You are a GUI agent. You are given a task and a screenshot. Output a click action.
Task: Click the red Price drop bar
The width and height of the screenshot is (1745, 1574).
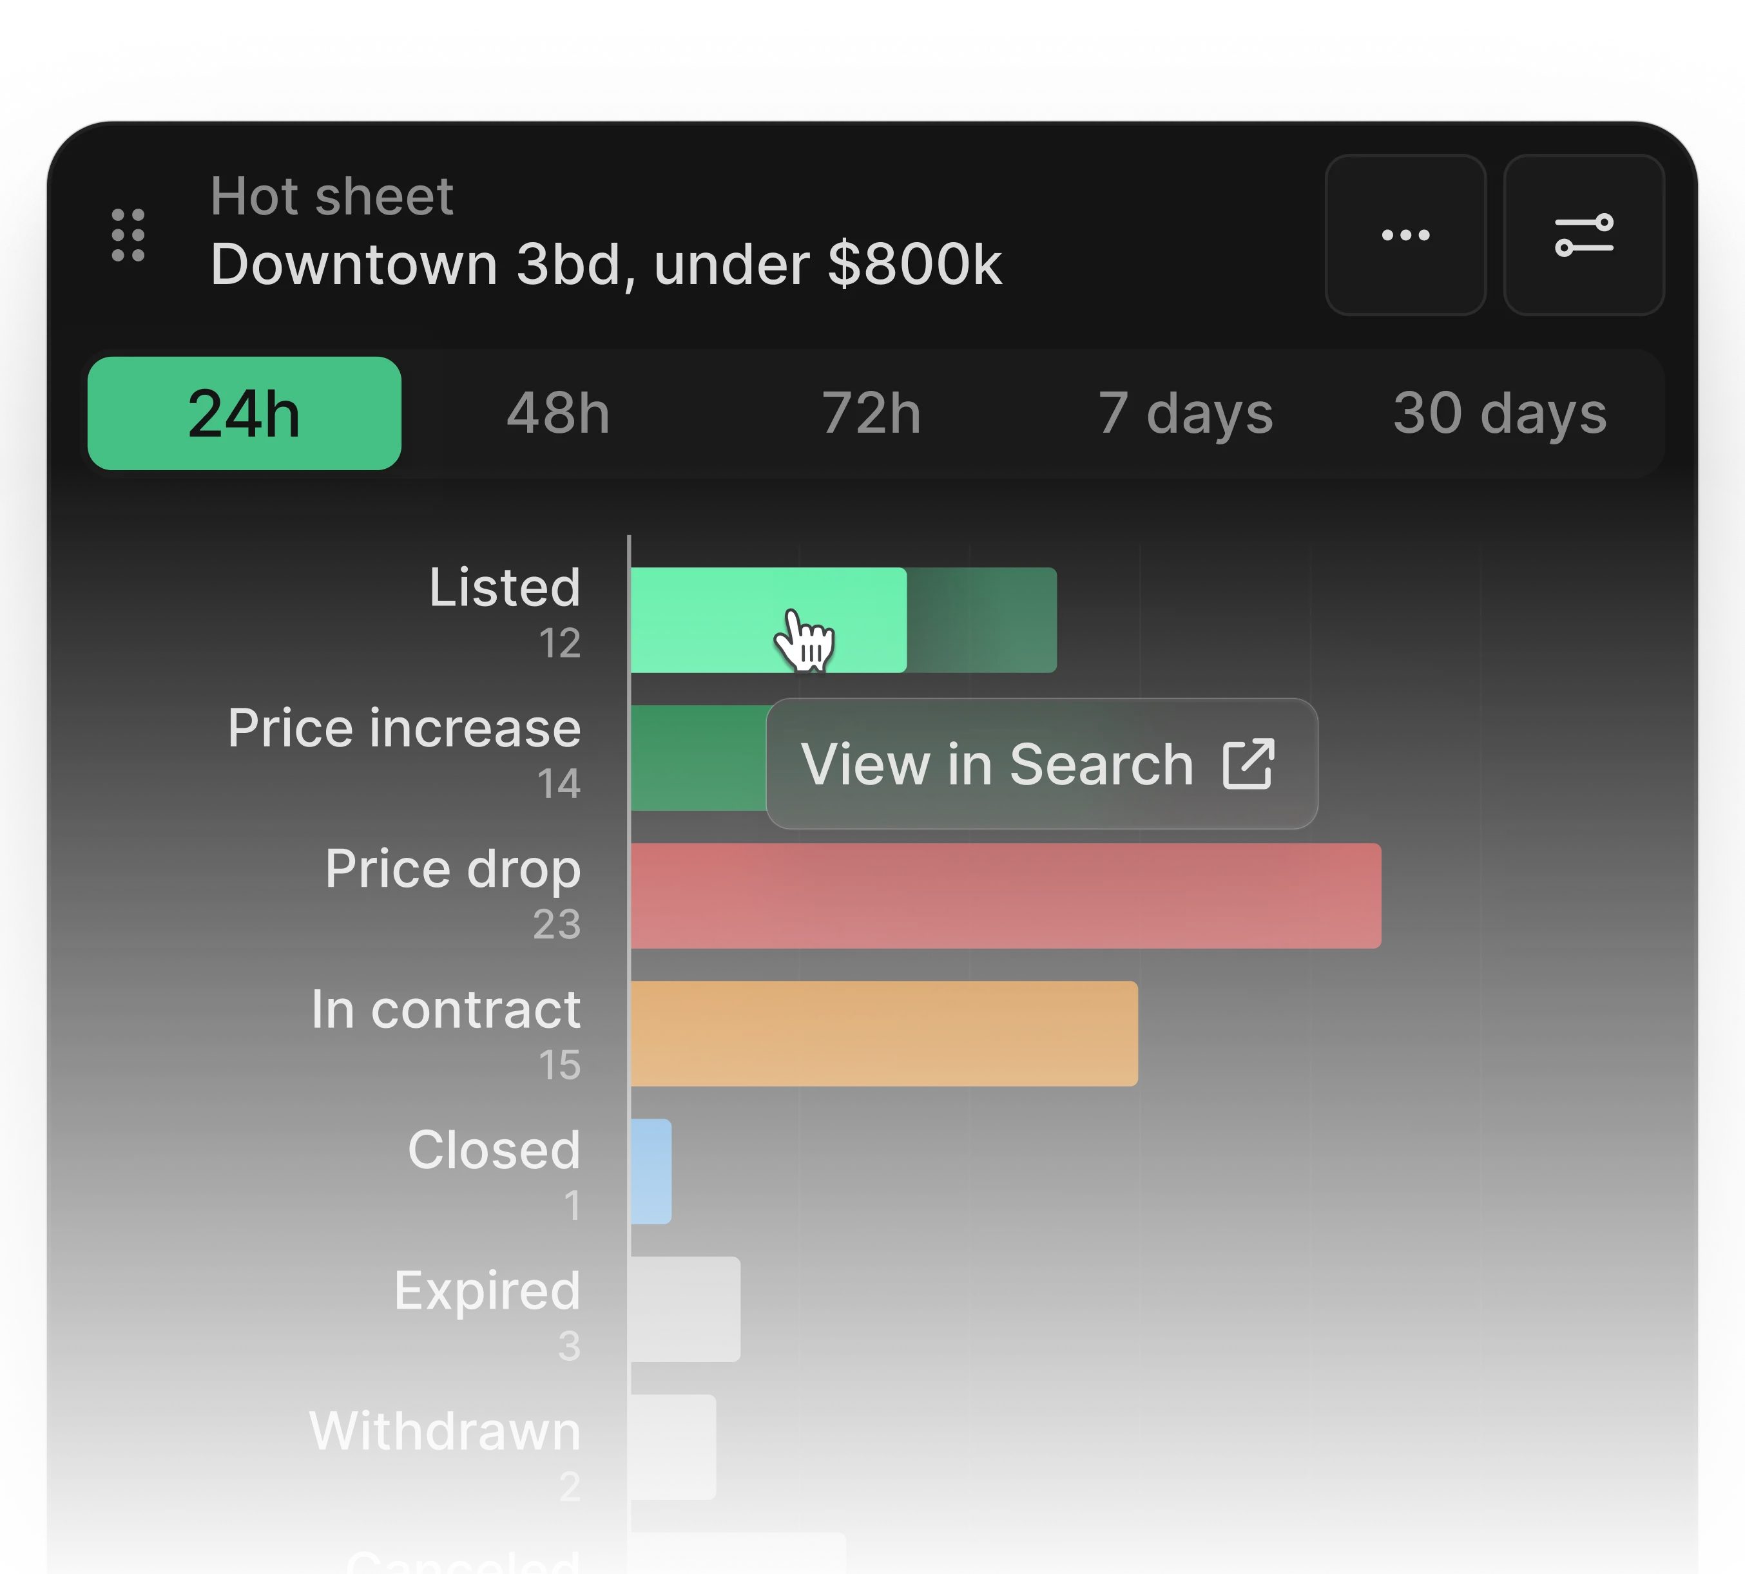click(x=1005, y=895)
